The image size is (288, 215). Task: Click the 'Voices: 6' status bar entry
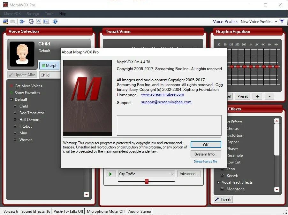tap(11, 211)
